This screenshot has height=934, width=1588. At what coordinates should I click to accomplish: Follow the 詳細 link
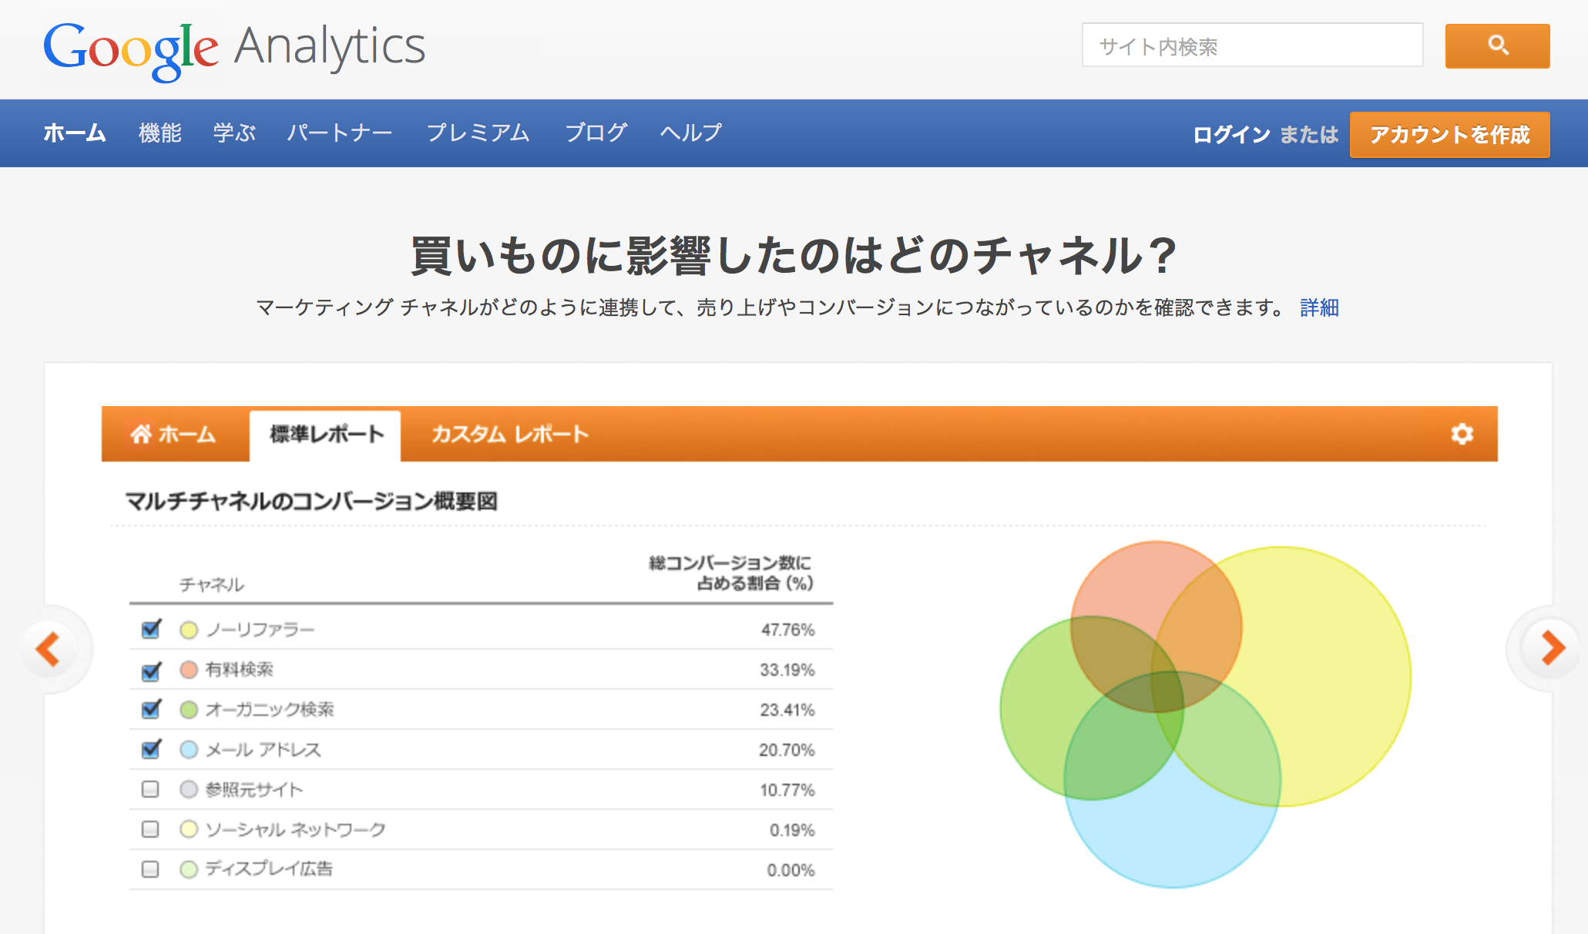(1319, 308)
